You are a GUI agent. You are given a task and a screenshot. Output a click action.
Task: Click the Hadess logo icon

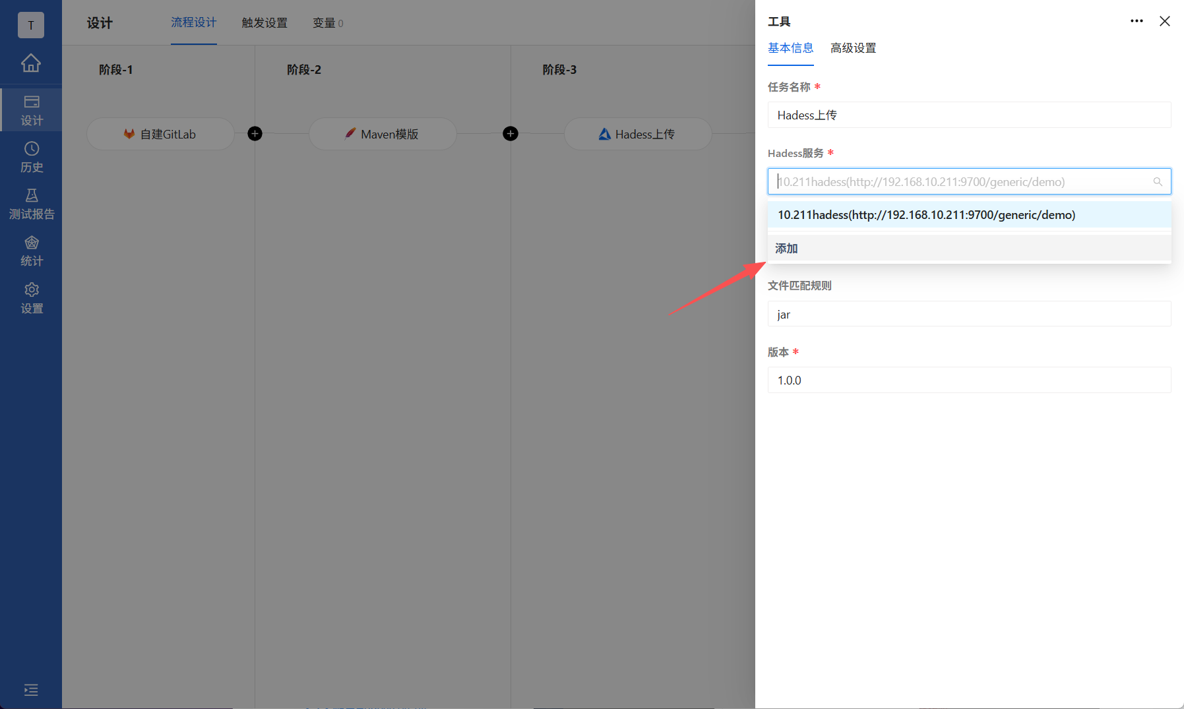point(604,134)
